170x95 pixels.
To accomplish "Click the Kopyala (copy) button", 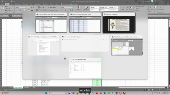I will point(7,9).
